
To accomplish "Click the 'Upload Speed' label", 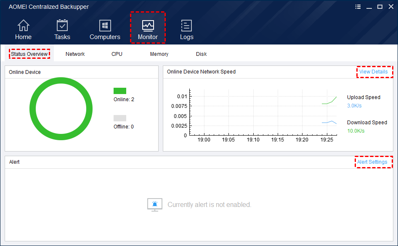I will click(x=364, y=97).
